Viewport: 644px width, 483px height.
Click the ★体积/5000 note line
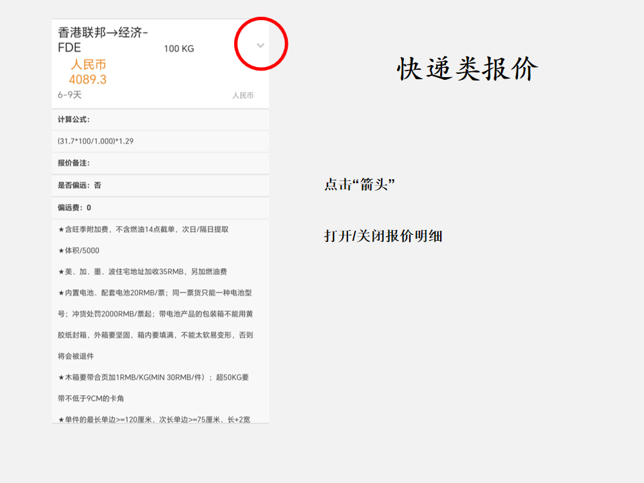point(79,251)
